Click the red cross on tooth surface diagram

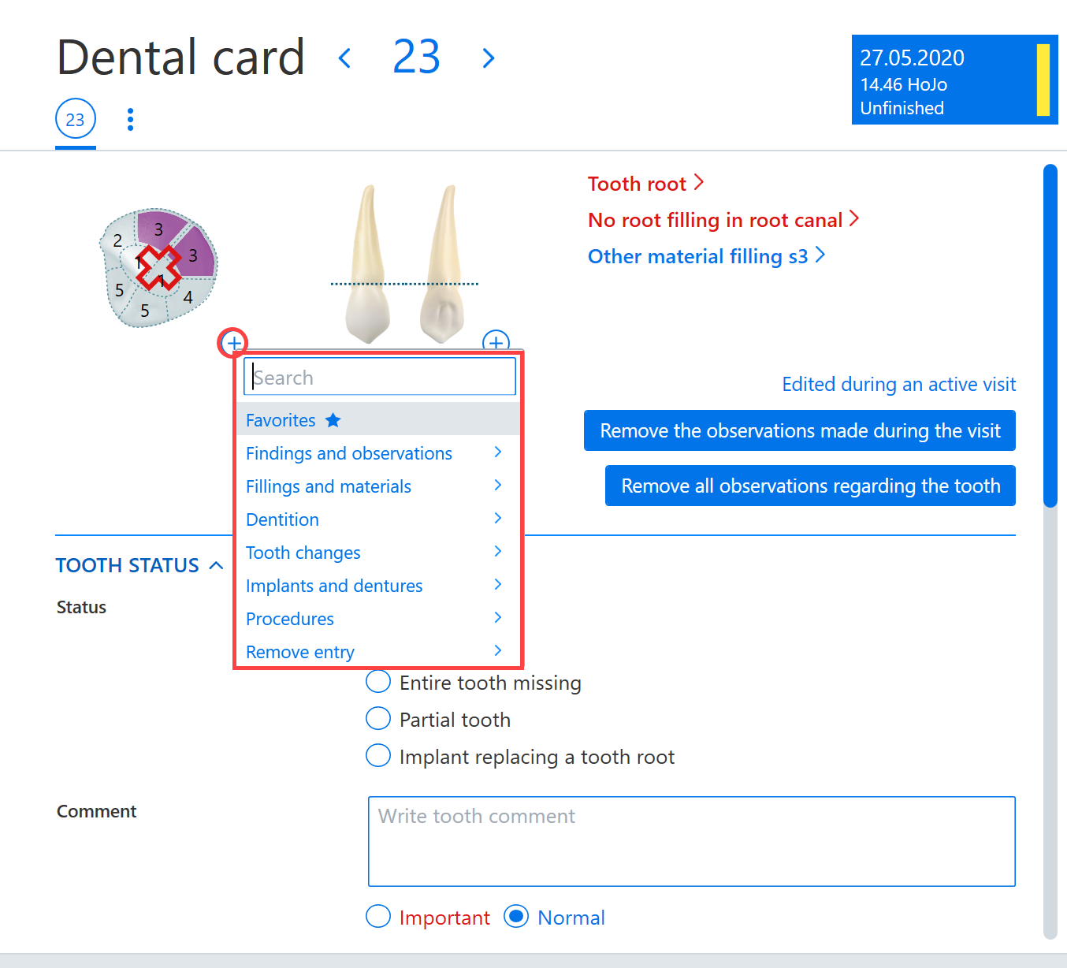[158, 268]
